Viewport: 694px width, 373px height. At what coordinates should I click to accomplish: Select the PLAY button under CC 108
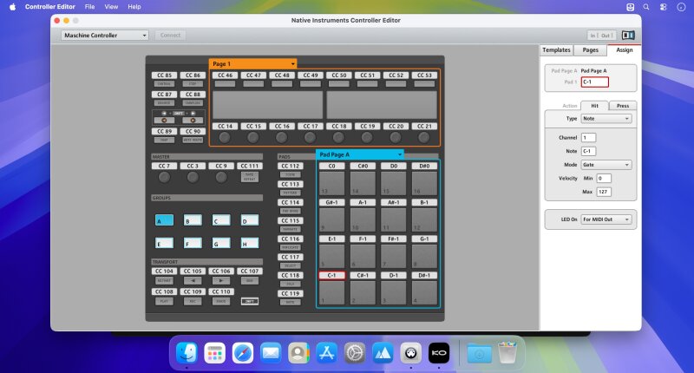tap(164, 301)
